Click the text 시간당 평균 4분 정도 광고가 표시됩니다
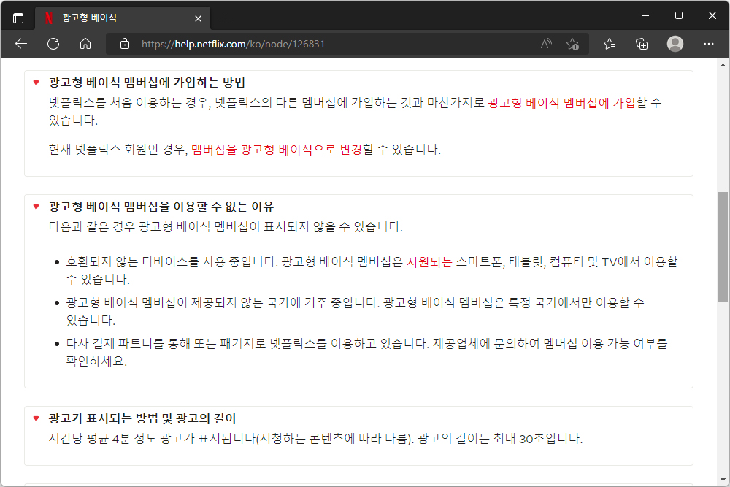730x487 pixels. (153, 439)
